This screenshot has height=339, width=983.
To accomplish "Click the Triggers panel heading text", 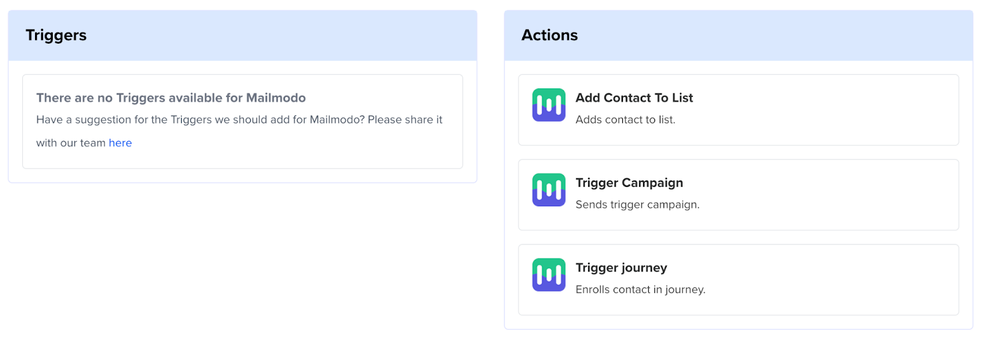I will click(56, 36).
